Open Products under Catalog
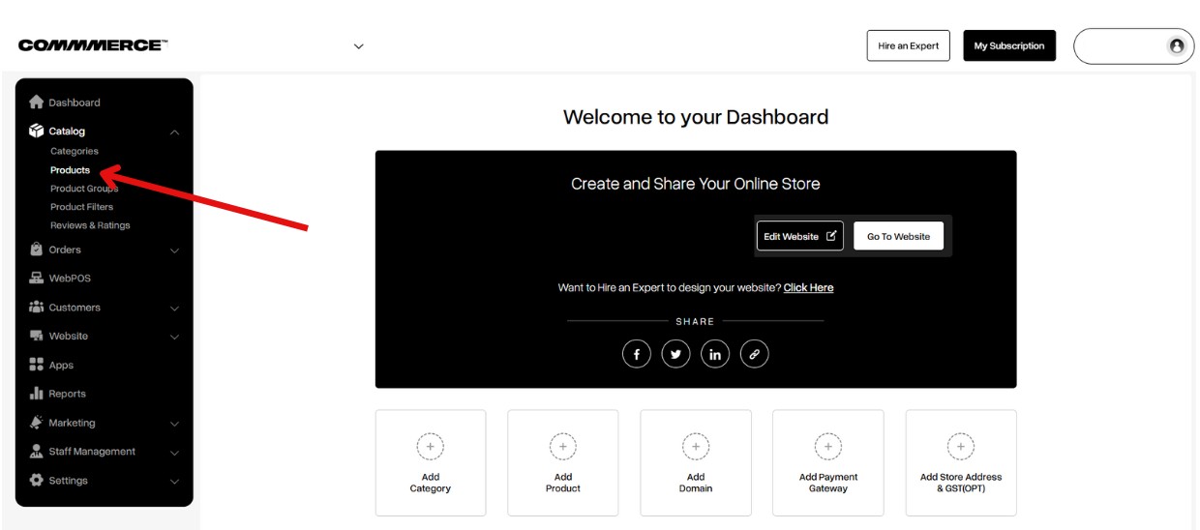Image resolution: width=1200 pixels, height=530 pixels. (70, 169)
